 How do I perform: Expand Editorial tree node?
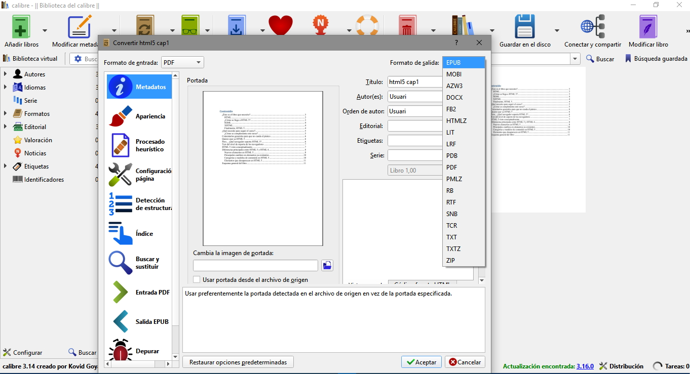(x=5, y=127)
